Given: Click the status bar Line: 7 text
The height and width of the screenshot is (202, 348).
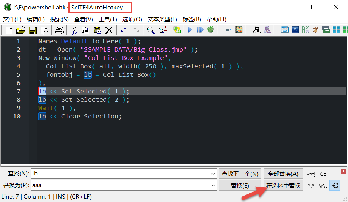Looking at the screenshot, I should click(x=10, y=197).
